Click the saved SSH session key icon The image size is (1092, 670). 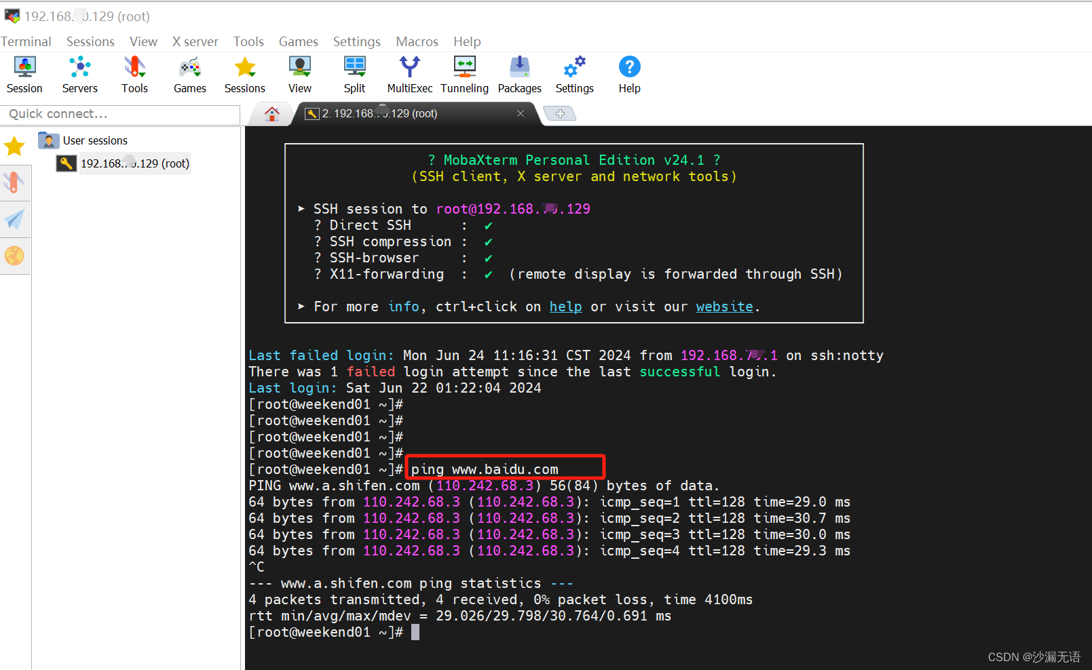66,163
